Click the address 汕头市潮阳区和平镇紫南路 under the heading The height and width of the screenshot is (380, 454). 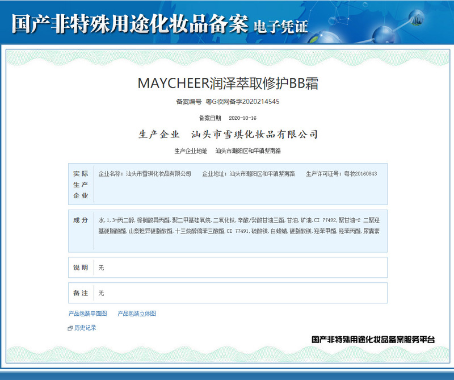point(248,151)
